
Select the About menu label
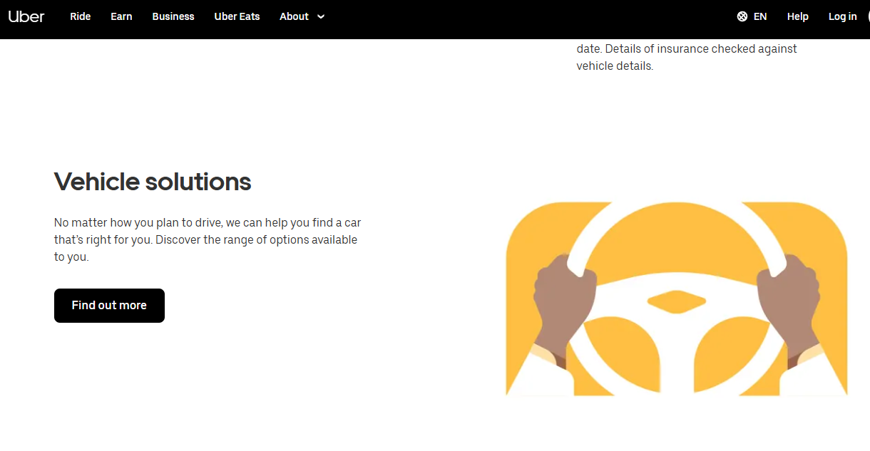(x=294, y=16)
